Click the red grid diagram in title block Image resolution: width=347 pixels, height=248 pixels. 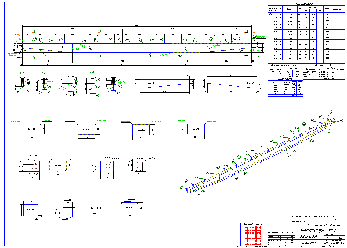point(254,236)
